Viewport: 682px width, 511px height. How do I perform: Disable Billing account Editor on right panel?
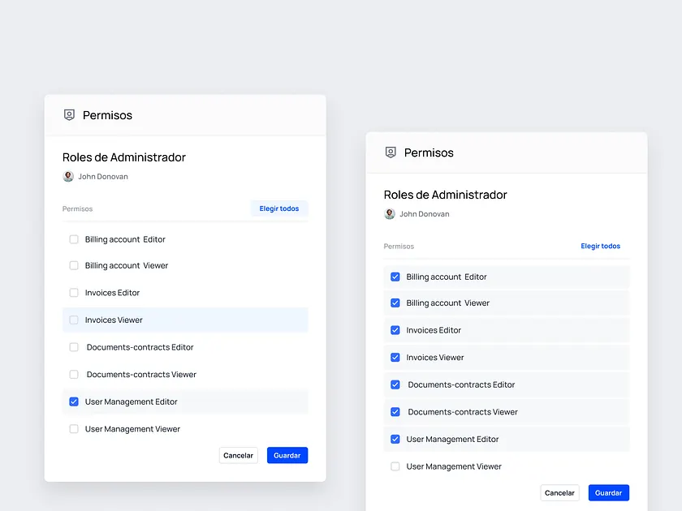point(395,277)
